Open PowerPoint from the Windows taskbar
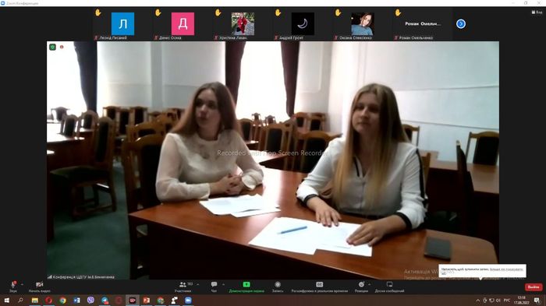Image resolution: width=546 pixels, height=306 pixels. (x=147, y=300)
